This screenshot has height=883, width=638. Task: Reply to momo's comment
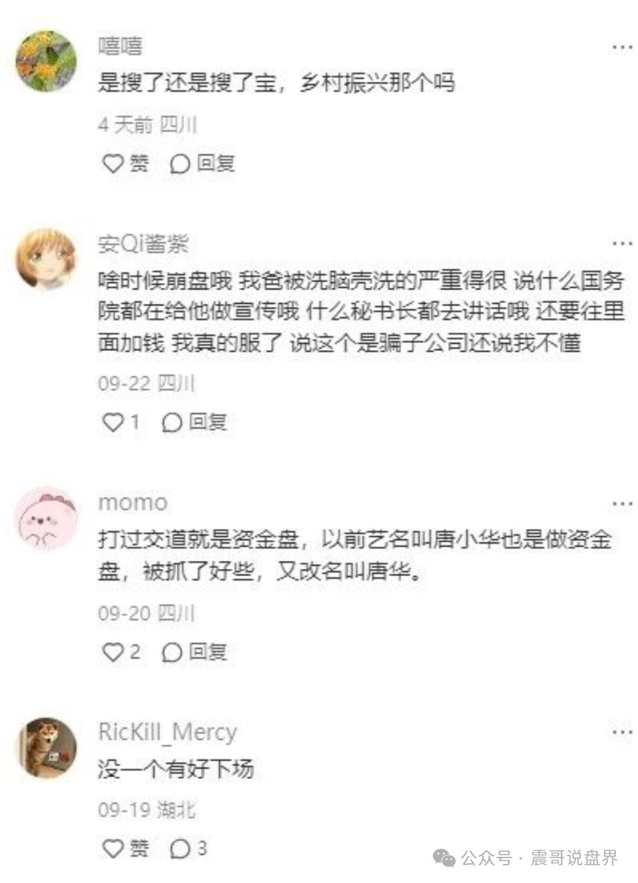(194, 652)
